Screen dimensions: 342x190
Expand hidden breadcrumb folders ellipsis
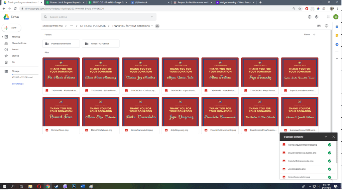[x=71, y=26]
